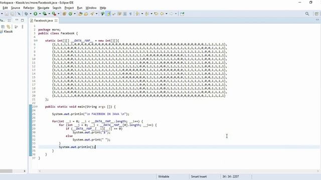
Task: Click Writable in status bar
Action: tap(164, 176)
